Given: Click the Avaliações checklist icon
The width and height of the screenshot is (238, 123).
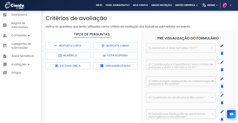Looking at the screenshot, I should tap(5, 64).
